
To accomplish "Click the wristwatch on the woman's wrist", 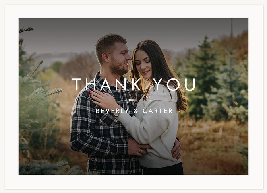I will (117, 113).
